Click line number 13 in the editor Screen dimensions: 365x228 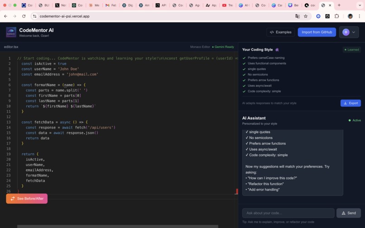tap(9, 122)
